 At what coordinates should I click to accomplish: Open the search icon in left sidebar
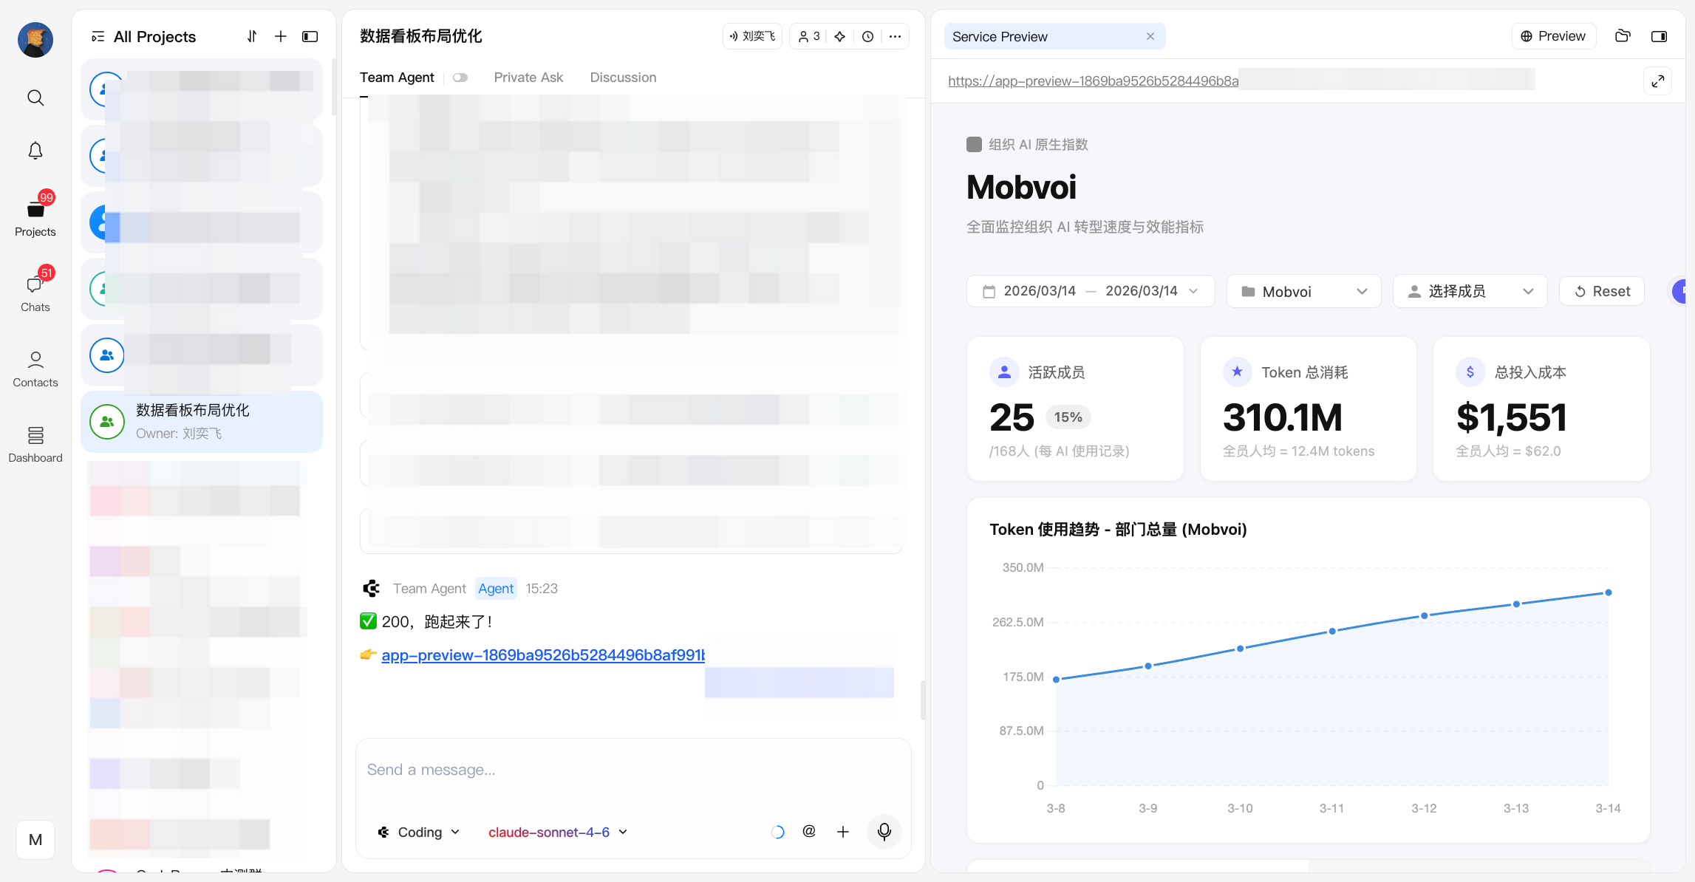click(35, 98)
